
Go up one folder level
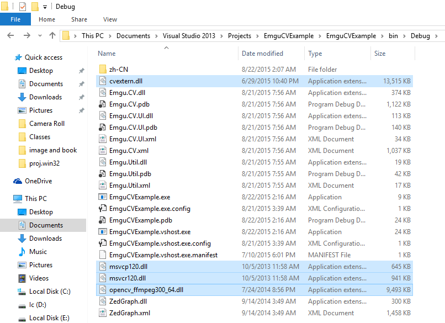click(52, 35)
